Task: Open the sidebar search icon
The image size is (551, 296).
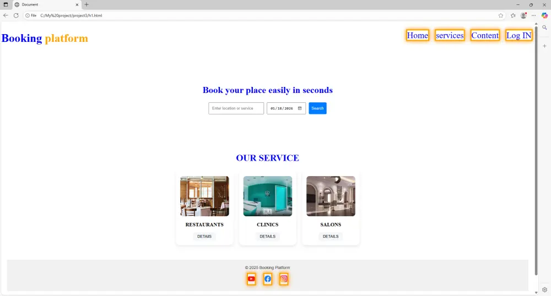Action: pyautogui.click(x=544, y=28)
